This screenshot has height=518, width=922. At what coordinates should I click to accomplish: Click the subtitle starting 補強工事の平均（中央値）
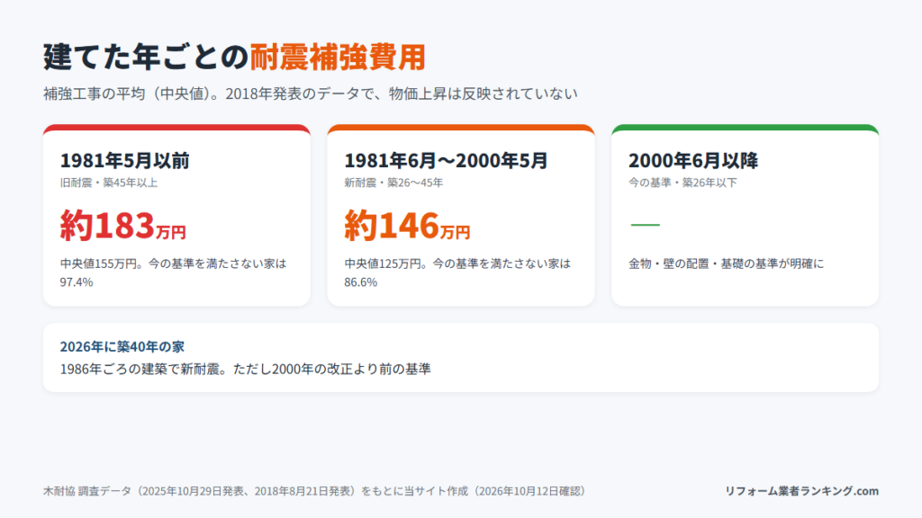coord(311,94)
